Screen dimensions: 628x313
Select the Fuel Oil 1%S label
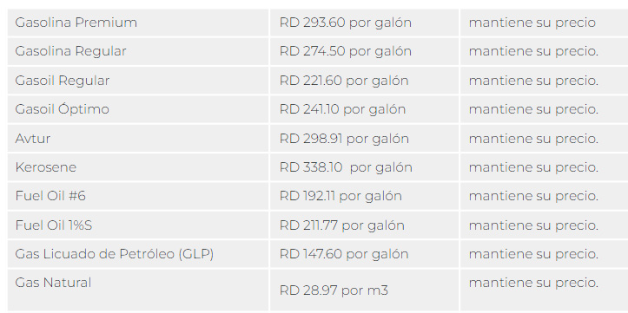click(x=54, y=225)
